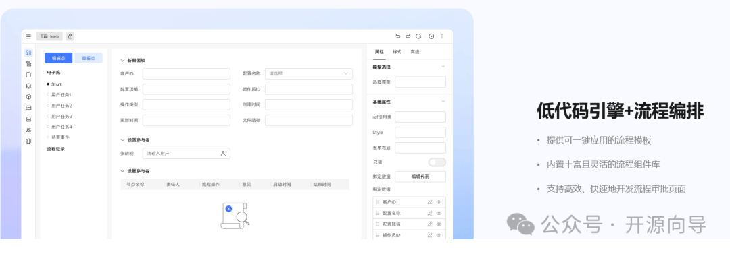The height and width of the screenshot is (254, 730).
Task: Open the 配置名称 请选择 dropdown
Action: point(309,73)
